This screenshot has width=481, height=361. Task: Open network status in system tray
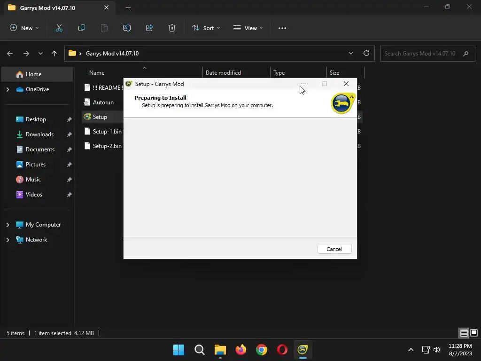tap(426, 350)
